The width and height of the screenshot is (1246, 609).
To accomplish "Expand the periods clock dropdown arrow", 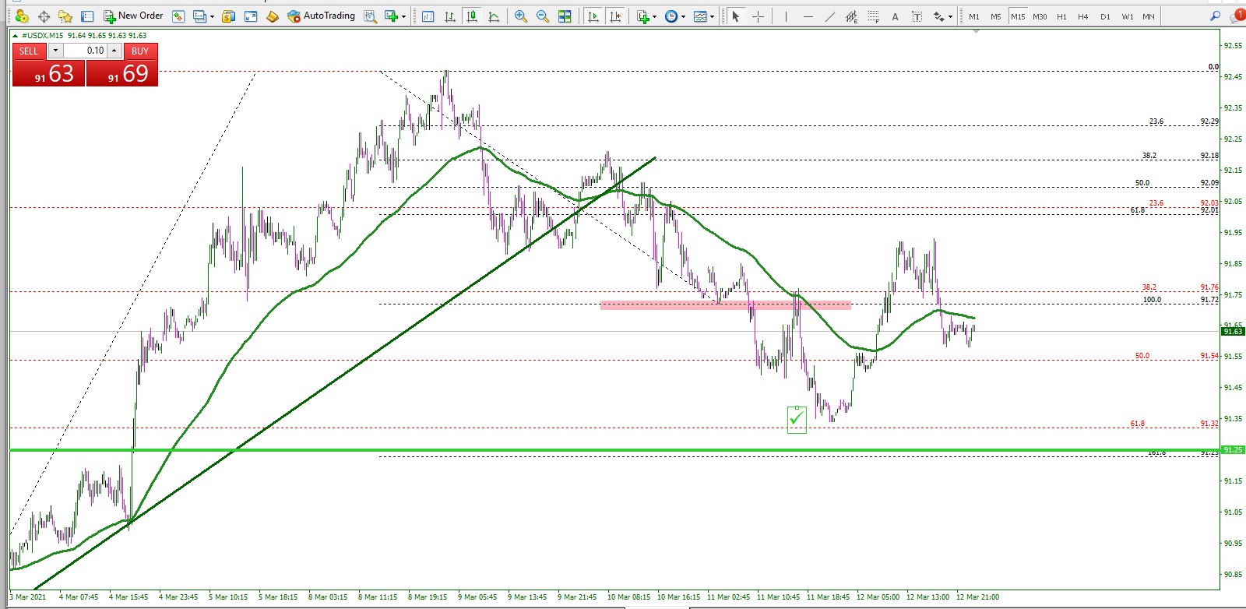I will [x=683, y=16].
